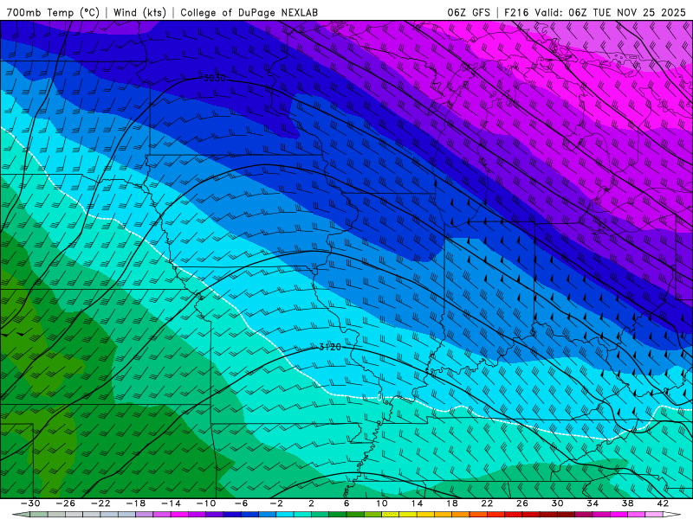Click the '-26' color scale label
The image size is (693, 519).
coord(66,503)
